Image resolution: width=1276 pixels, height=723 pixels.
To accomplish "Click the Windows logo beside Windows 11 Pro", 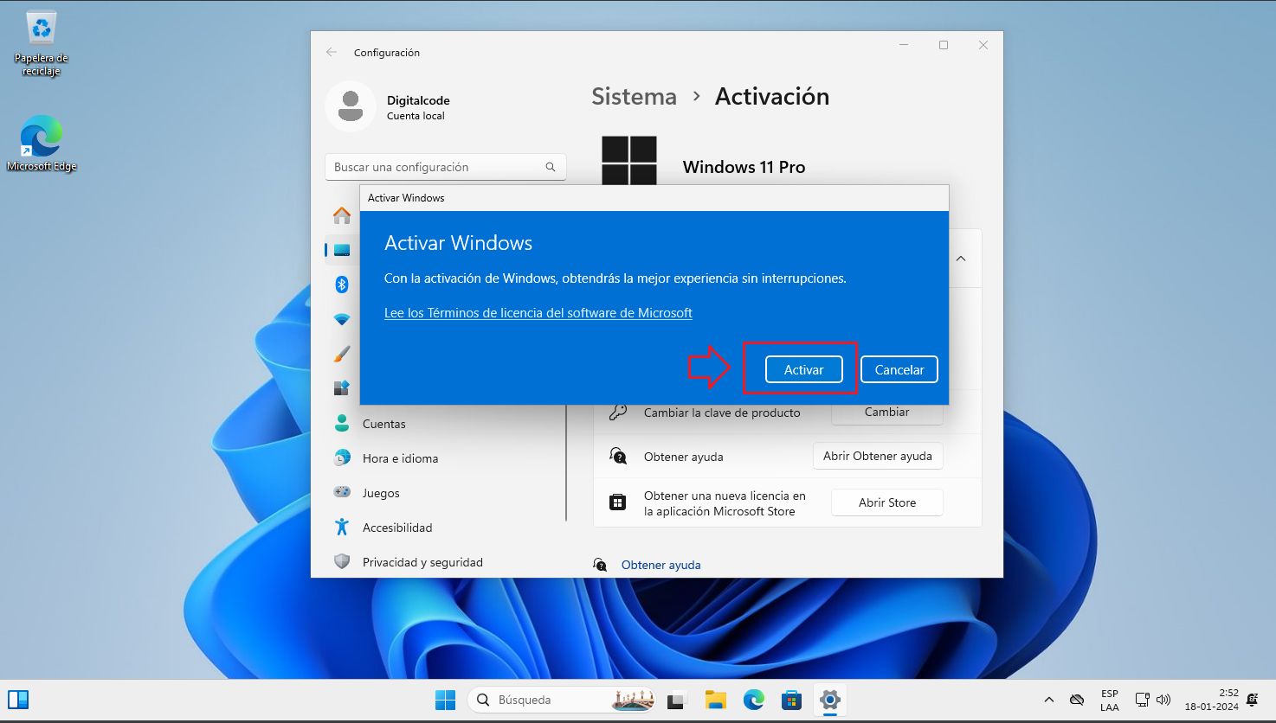I will (x=629, y=160).
